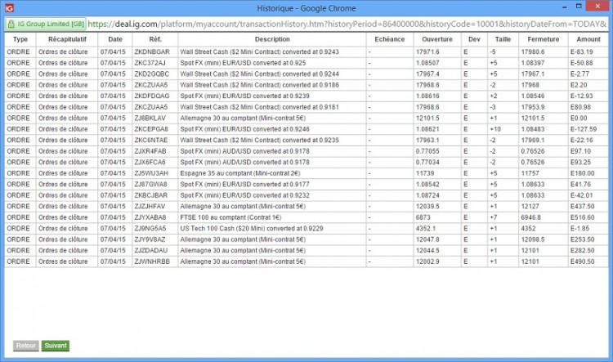Select reference ZKDNBGAR in first row

152,51
